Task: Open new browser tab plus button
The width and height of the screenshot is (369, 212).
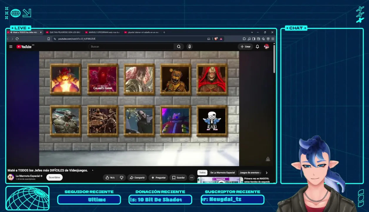Action: [164, 32]
